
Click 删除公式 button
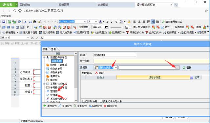[110, 106]
